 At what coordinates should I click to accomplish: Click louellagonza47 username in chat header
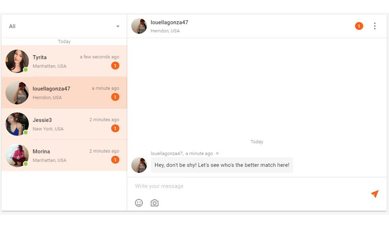point(169,23)
